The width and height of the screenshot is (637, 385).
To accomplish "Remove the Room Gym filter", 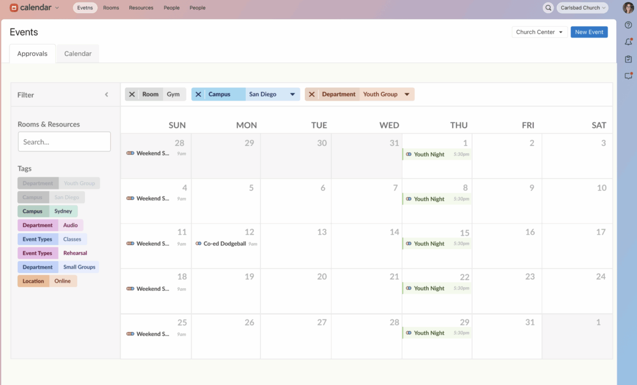I will [x=132, y=94].
